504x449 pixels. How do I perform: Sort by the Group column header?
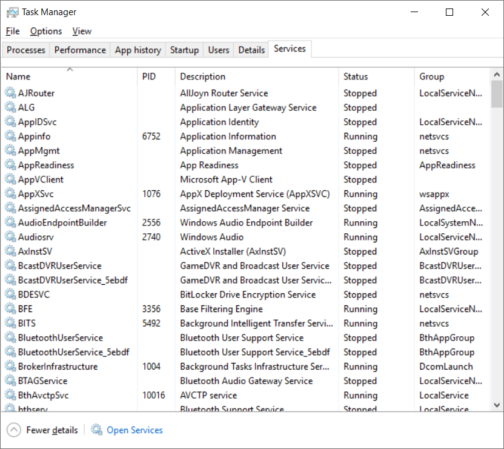point(453,76)
